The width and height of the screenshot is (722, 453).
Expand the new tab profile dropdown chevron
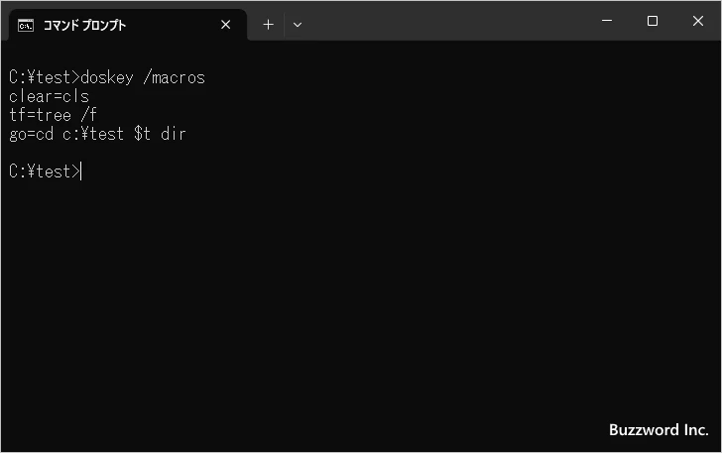point(298,25)
